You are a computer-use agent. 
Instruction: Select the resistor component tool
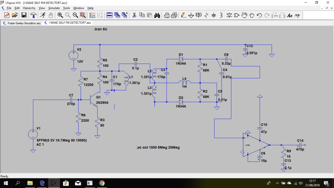coord(206,15)
